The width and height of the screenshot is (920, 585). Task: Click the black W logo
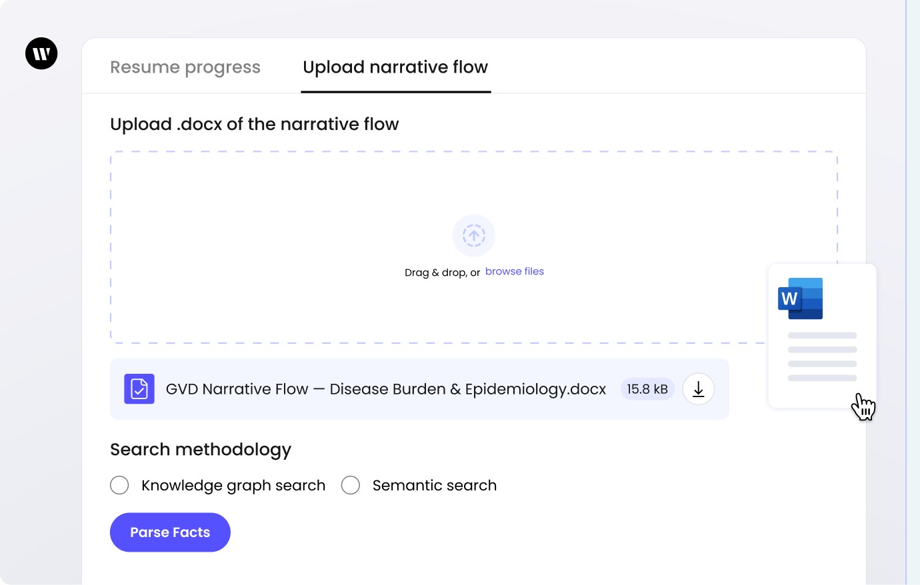coord(41,53)
